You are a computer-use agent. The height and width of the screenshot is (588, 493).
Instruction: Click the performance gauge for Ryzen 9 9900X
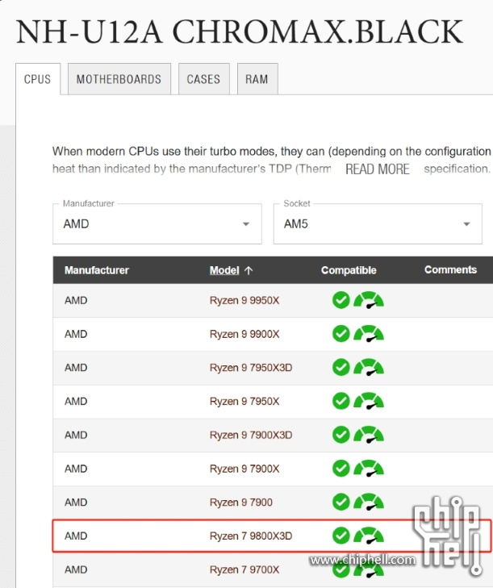369,334
